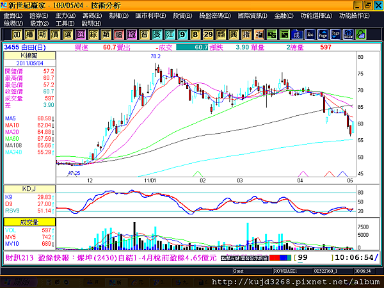Click the pink 選 toolbar icon
The width and height of the screenshot is (384, 288).
81,35
